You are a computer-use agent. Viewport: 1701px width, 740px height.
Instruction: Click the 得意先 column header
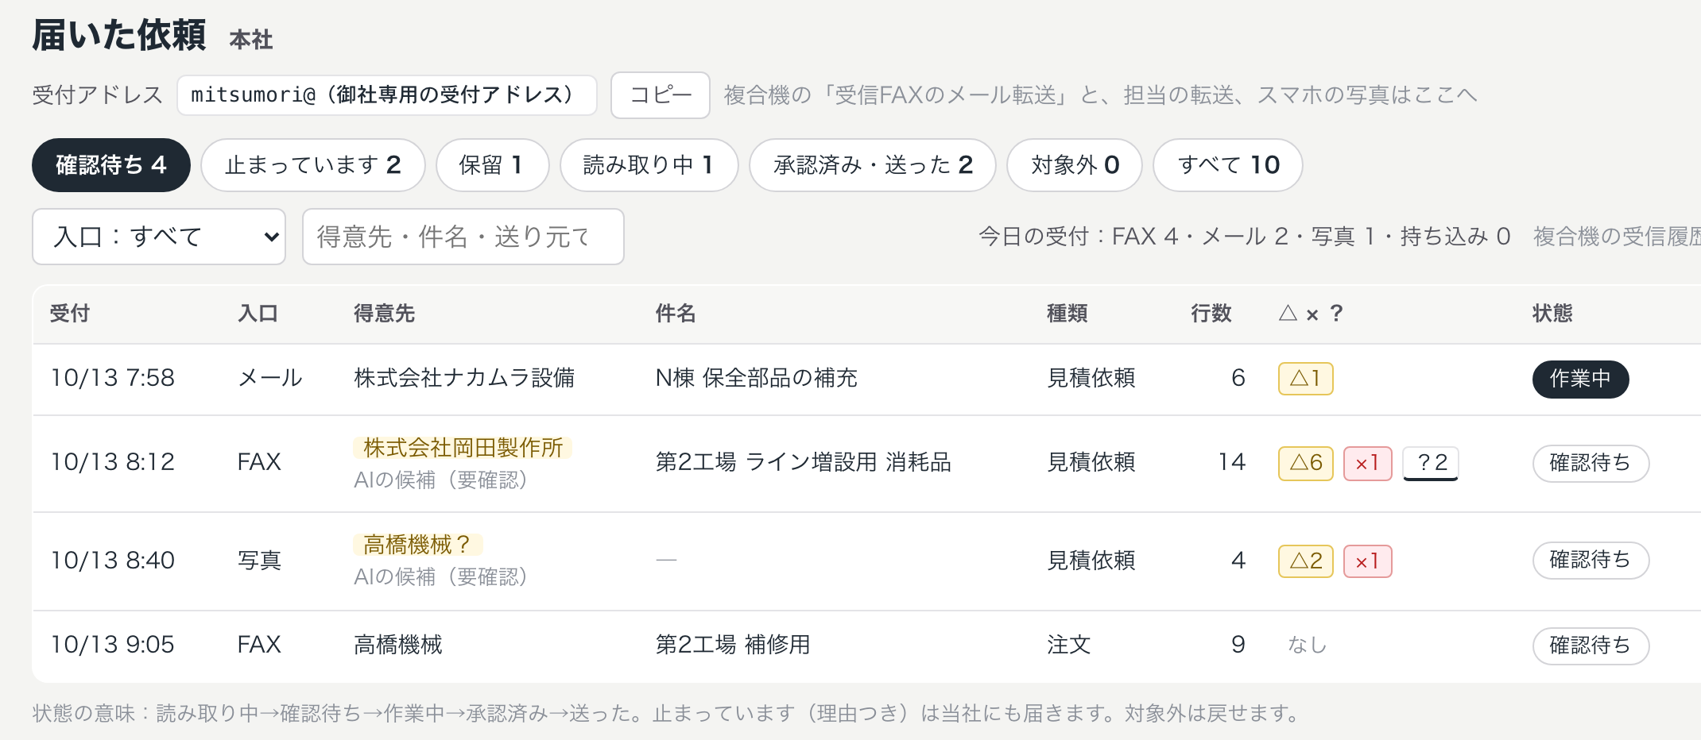(x=385, y=314)
